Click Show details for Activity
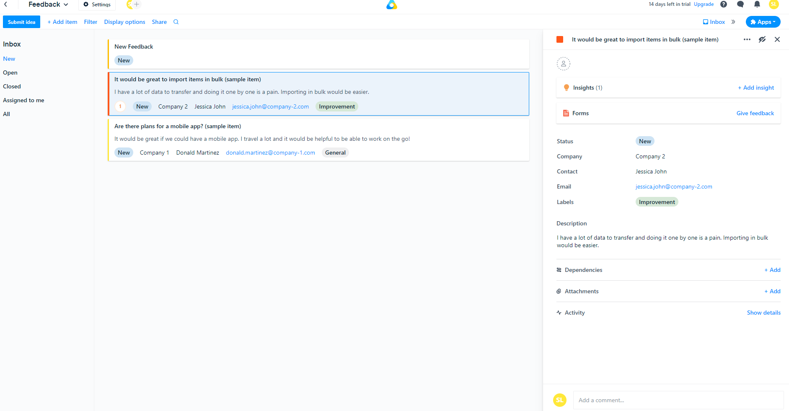 pos(763,313)
